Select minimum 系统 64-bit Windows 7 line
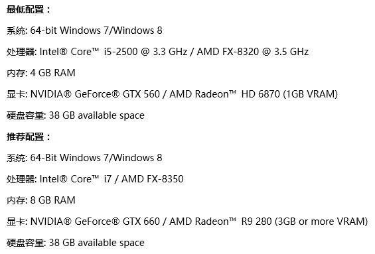This screenshot has height=254, width=375. pyautogui.click(x=84, y=31)
